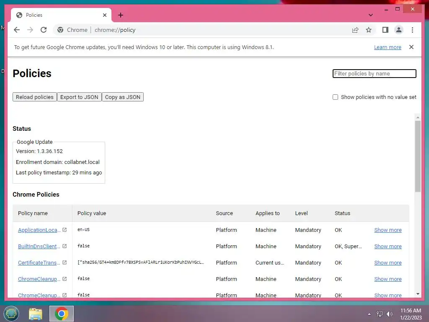Click the Enrollment domain: collabnet.local text
429x322 pixels.
pos(58,162)
